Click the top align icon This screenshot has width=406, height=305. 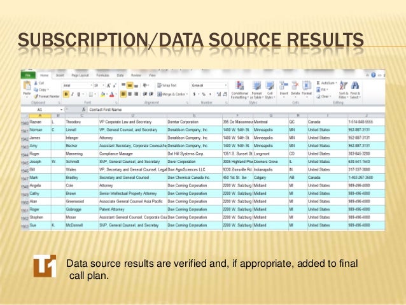coord(123,85)
